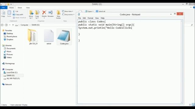Click the Up one level arrow
The height and width of the screenshot is (109, 195).
click(x=13, y=25)
